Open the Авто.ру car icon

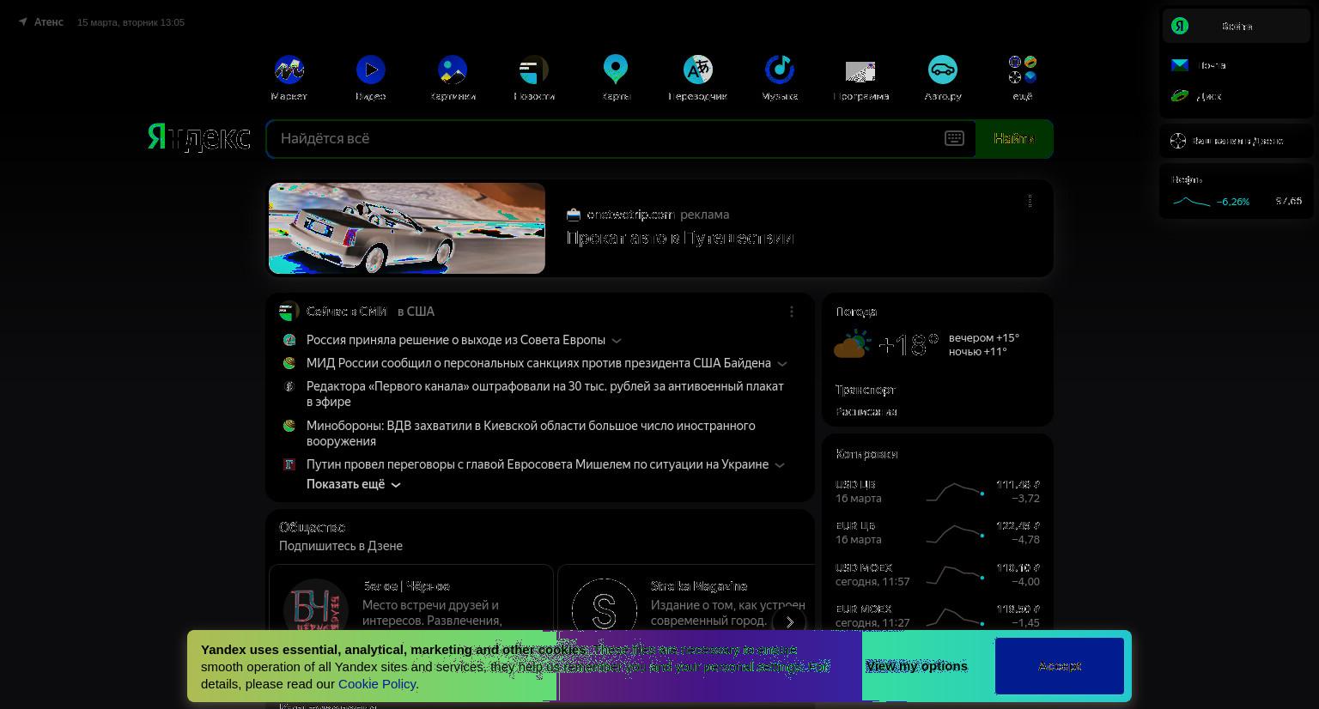point(942,70)
